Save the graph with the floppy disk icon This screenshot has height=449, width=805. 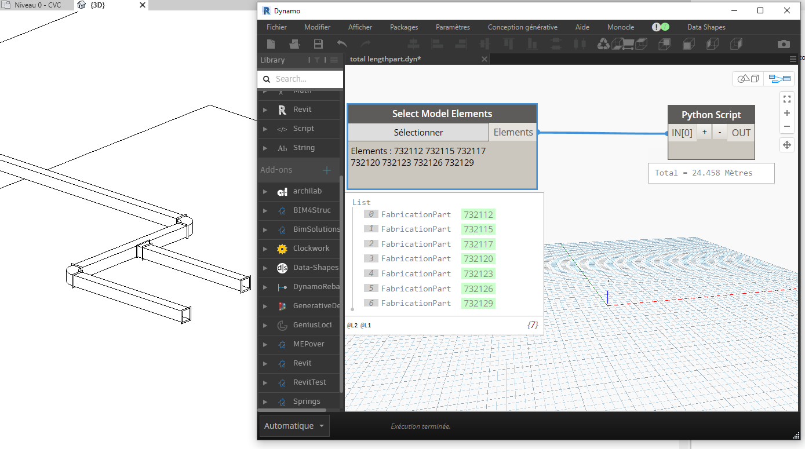(x=318, y=44)
